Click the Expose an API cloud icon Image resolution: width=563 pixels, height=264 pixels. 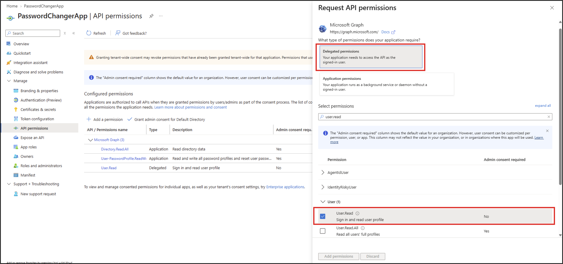click(16, 138)
